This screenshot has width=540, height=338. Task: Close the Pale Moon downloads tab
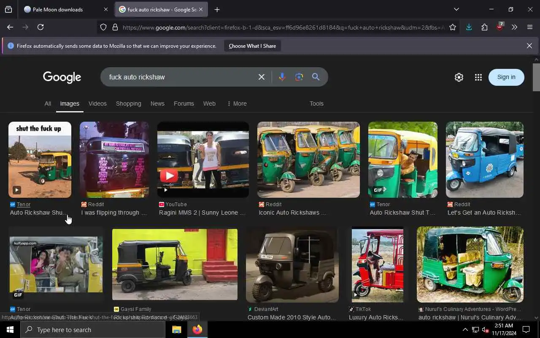click(105, 9)
